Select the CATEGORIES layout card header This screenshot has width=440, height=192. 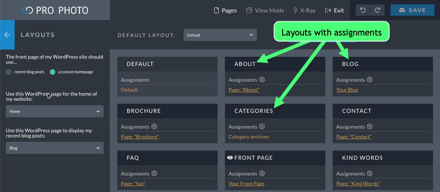pos(275,111)
